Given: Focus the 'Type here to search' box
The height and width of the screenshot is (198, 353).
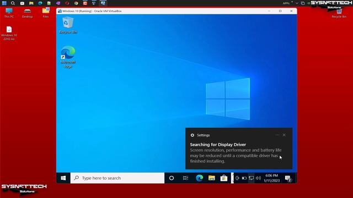Looking at the screenshot, I should tap(117, 178).
